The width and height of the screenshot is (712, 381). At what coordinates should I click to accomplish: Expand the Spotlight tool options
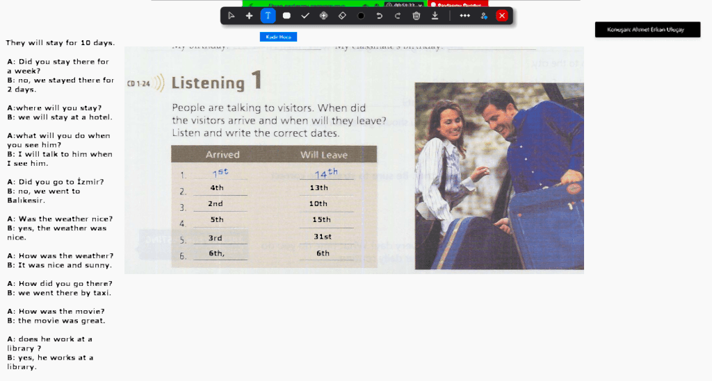pyautogui.click(x=323, y=15)
